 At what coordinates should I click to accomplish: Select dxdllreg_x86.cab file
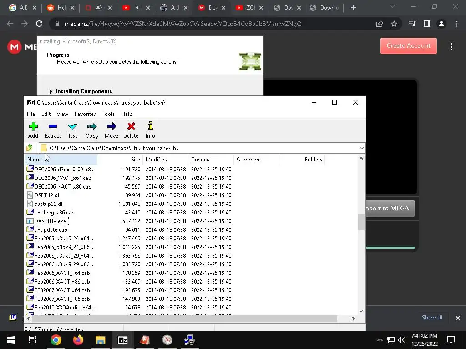tap(55, 213)
